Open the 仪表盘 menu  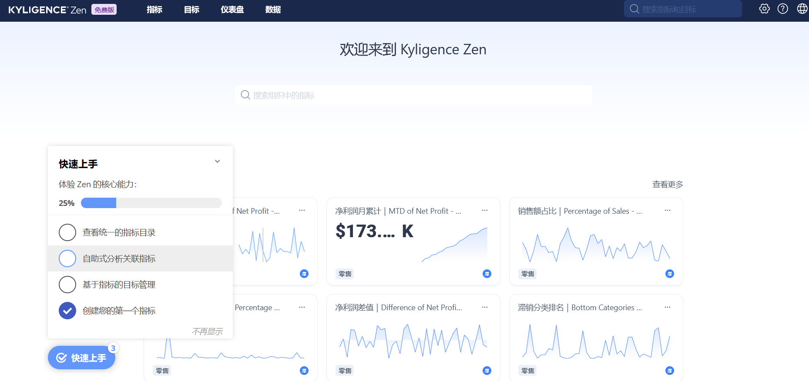pyautogui.click(x=232, y=10)
